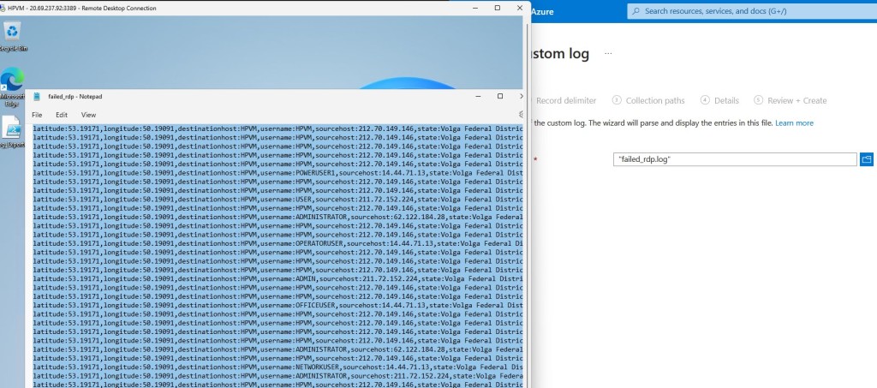The height and width of the screenshot is (388, 877).
Task: Open the ellipsis menu beside Custom log
Action: 609,54
